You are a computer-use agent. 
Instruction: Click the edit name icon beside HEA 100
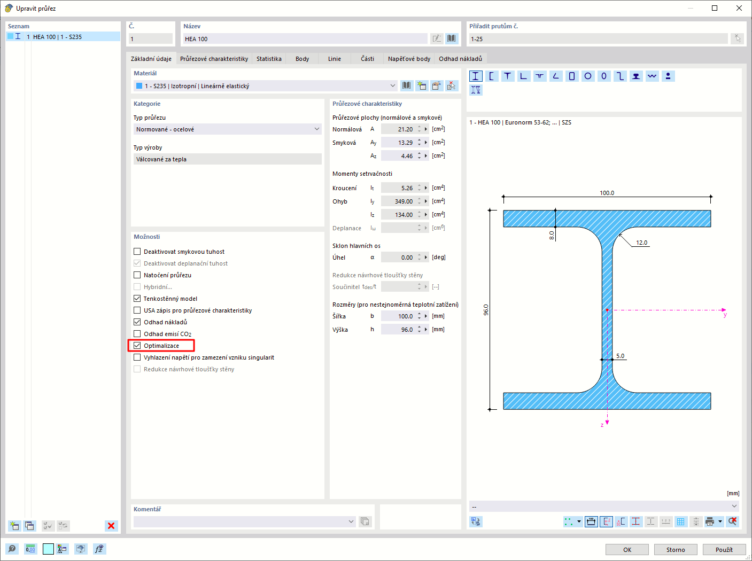click(437, 38)
